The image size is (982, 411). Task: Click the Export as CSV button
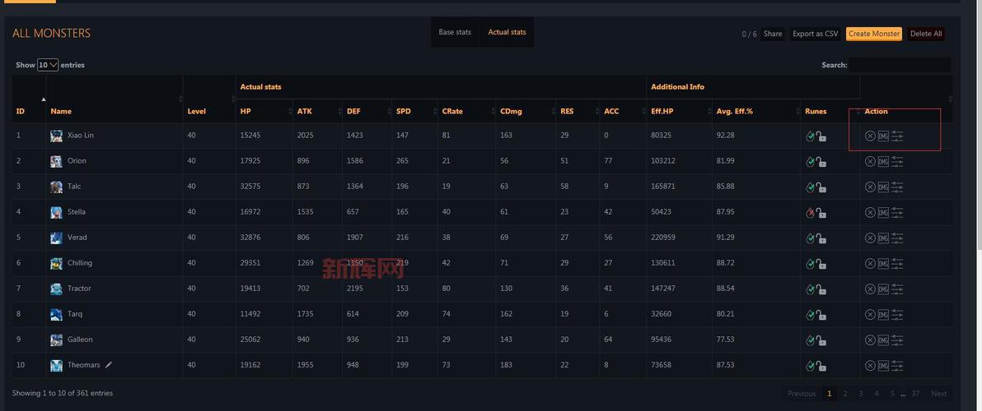(x=815, y=34)
